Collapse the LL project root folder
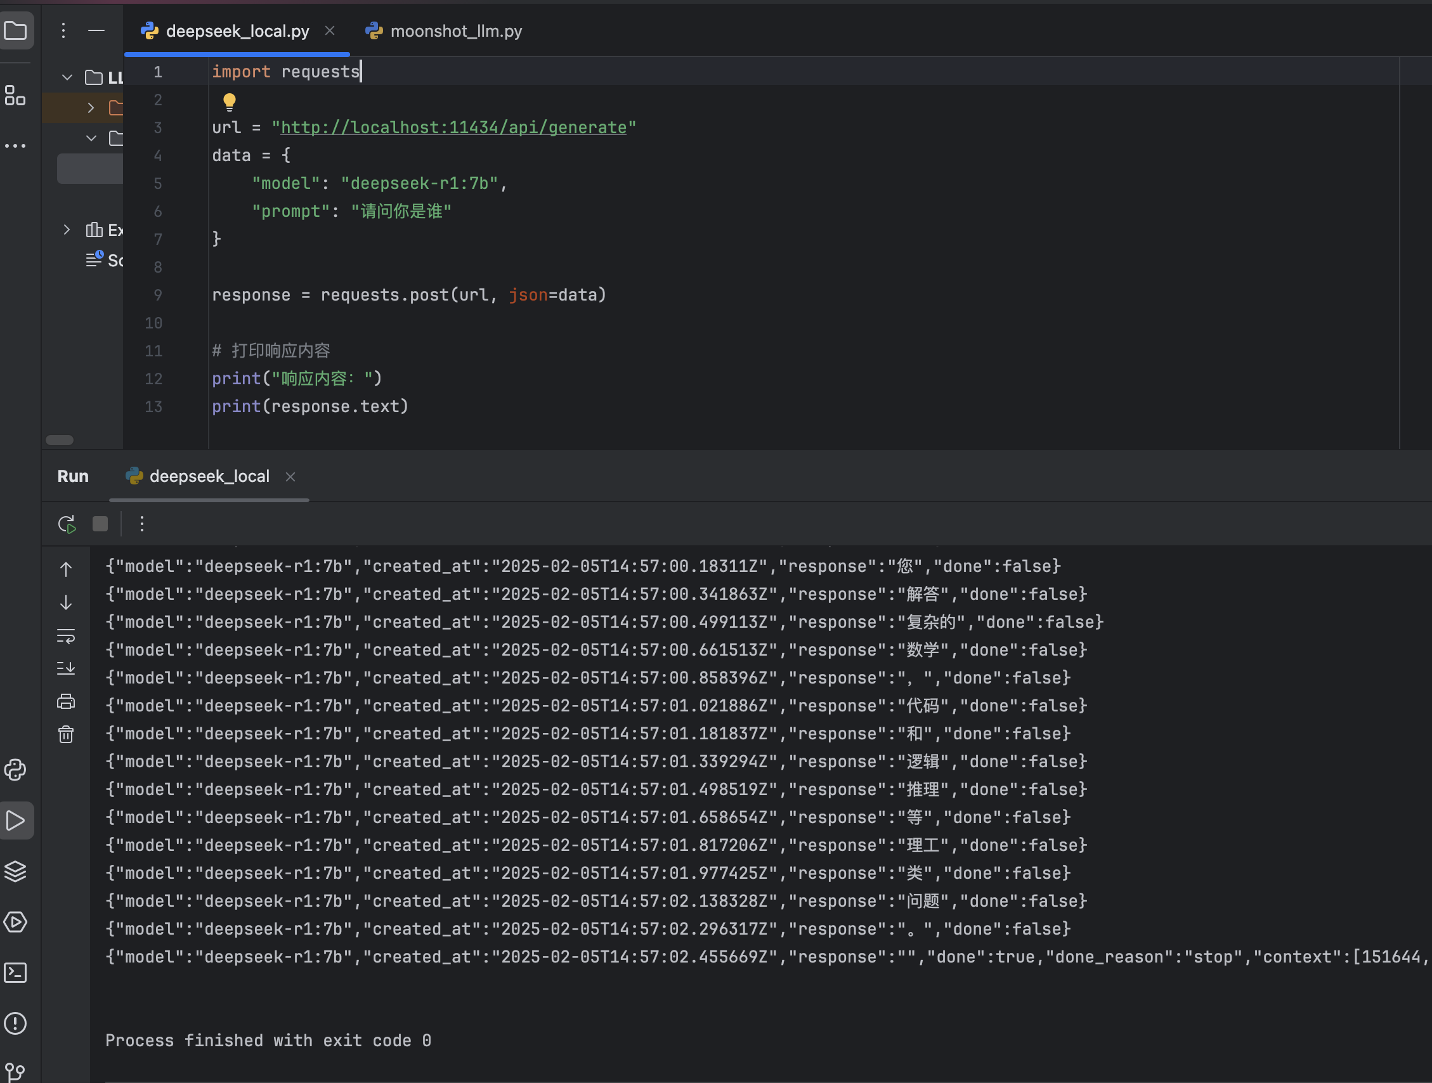Screen dimensions: 1432x1083 pyautogui.click(x=67, y=78)
